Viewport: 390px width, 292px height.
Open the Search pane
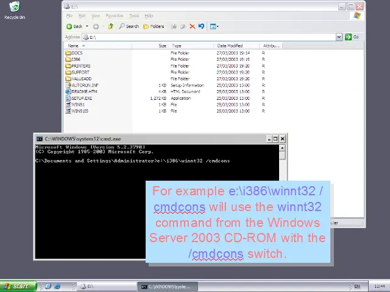[x=129, y=26]
